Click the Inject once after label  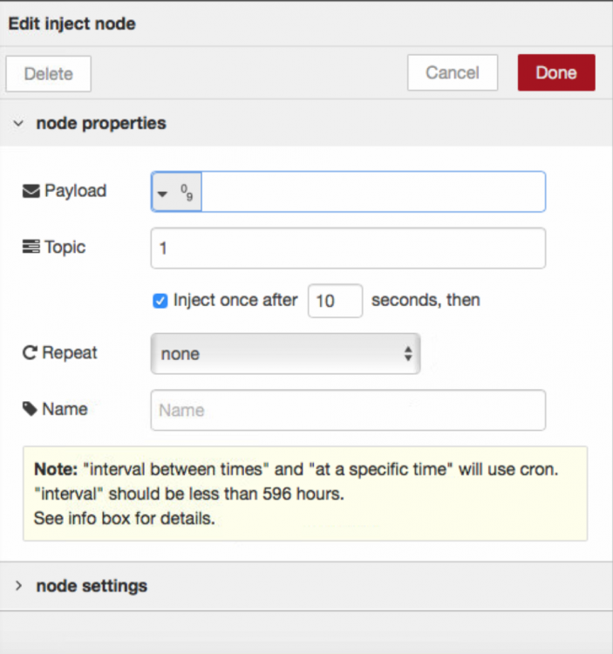[235, 301]
